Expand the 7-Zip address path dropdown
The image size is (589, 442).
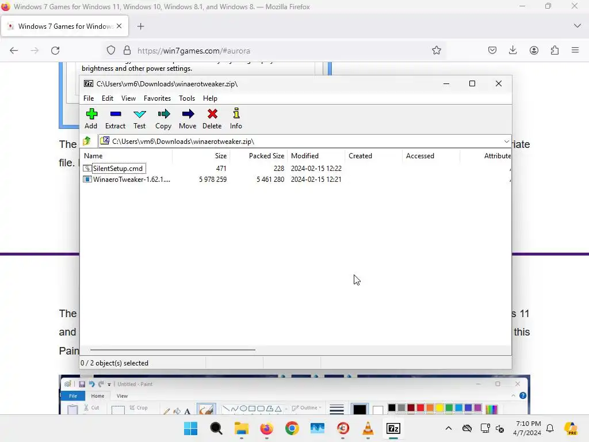(506, 142)
